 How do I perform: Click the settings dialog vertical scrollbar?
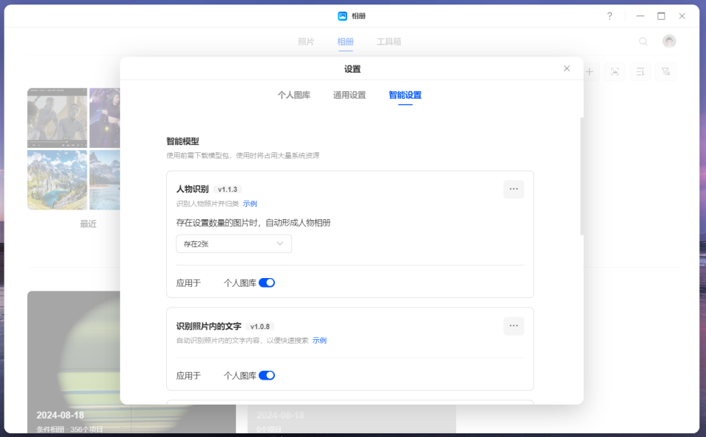point(581,176)
